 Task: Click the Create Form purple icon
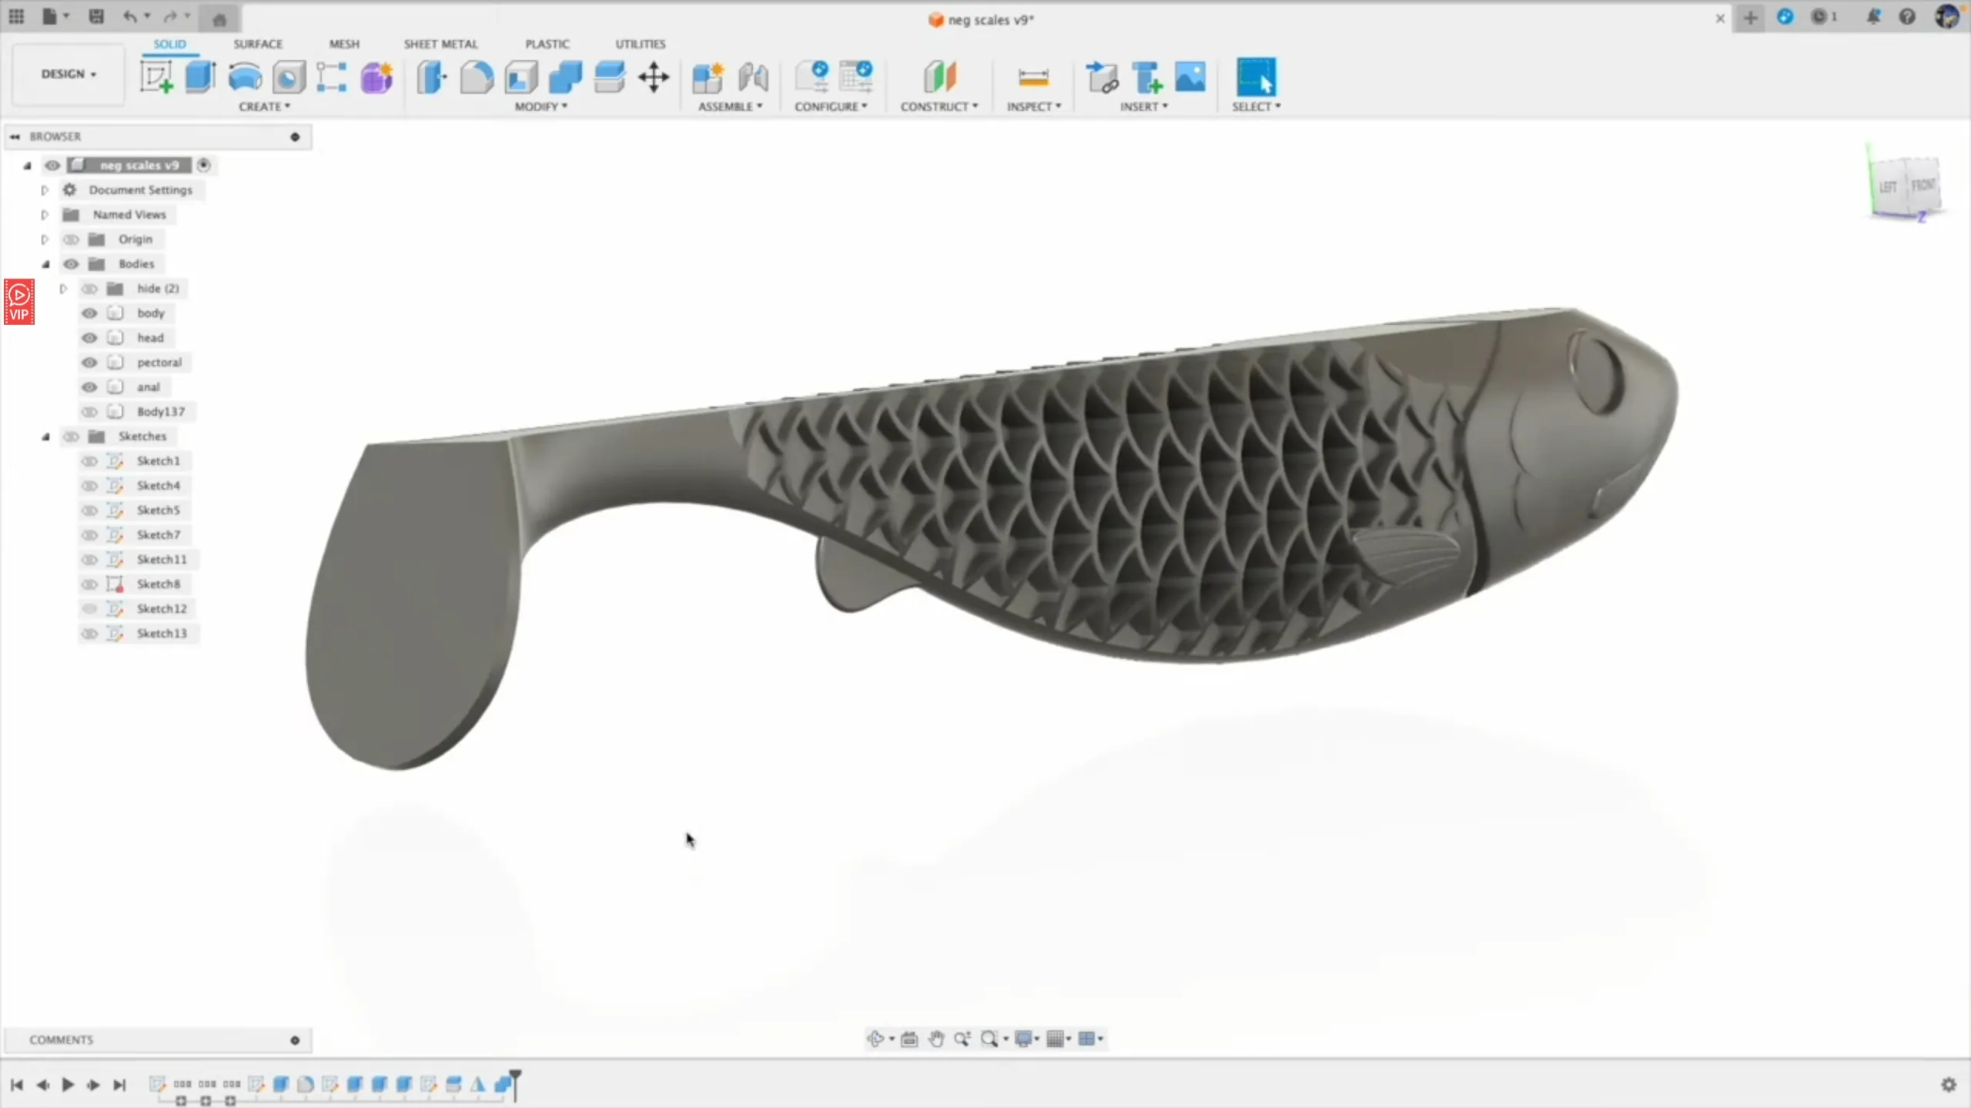[377, 77]
